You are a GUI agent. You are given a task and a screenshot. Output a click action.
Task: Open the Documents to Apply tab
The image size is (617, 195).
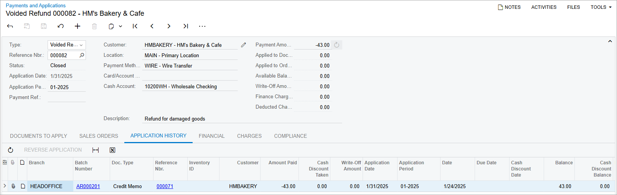(38, 136)
